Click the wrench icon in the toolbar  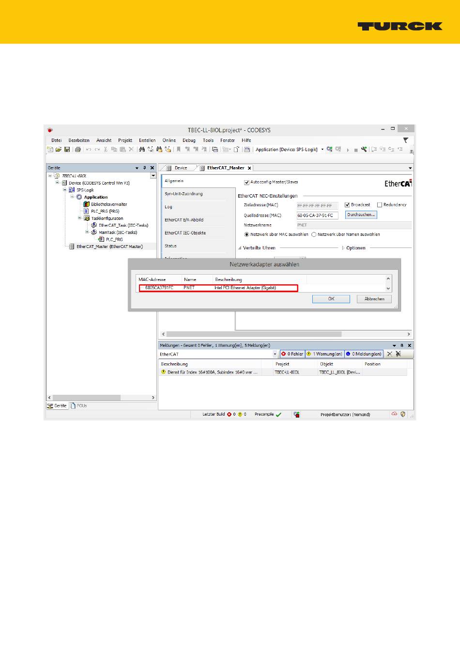(364, 149)
